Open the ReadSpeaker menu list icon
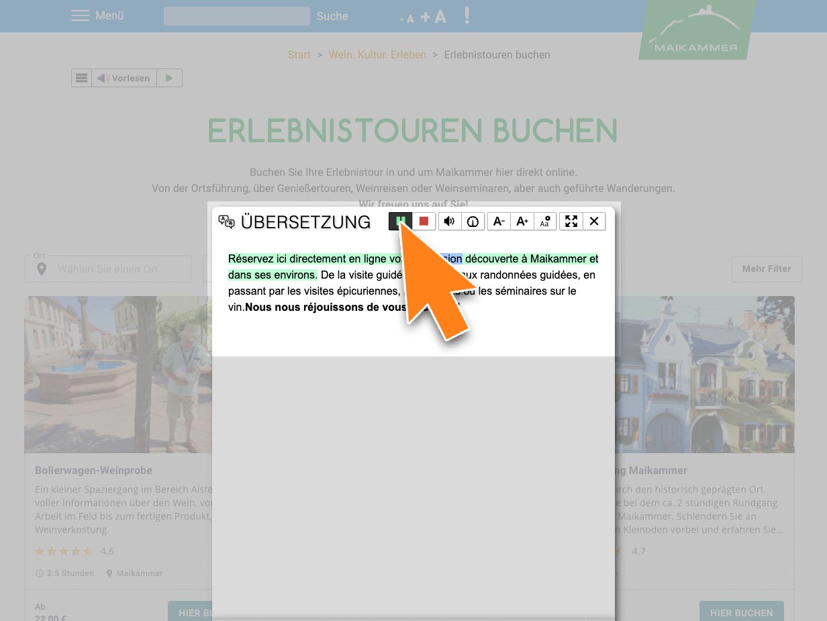 81,78
